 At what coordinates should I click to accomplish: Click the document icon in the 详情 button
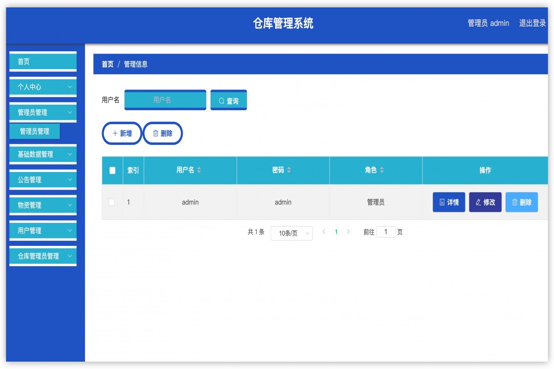point(442,202)
